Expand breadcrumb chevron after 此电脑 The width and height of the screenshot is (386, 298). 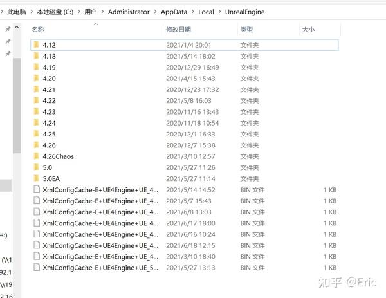32,12
